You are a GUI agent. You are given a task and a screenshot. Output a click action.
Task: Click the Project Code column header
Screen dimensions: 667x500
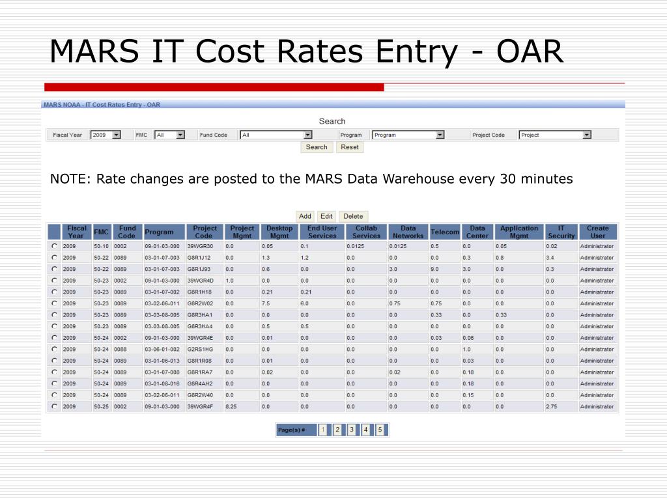[205, 232]
